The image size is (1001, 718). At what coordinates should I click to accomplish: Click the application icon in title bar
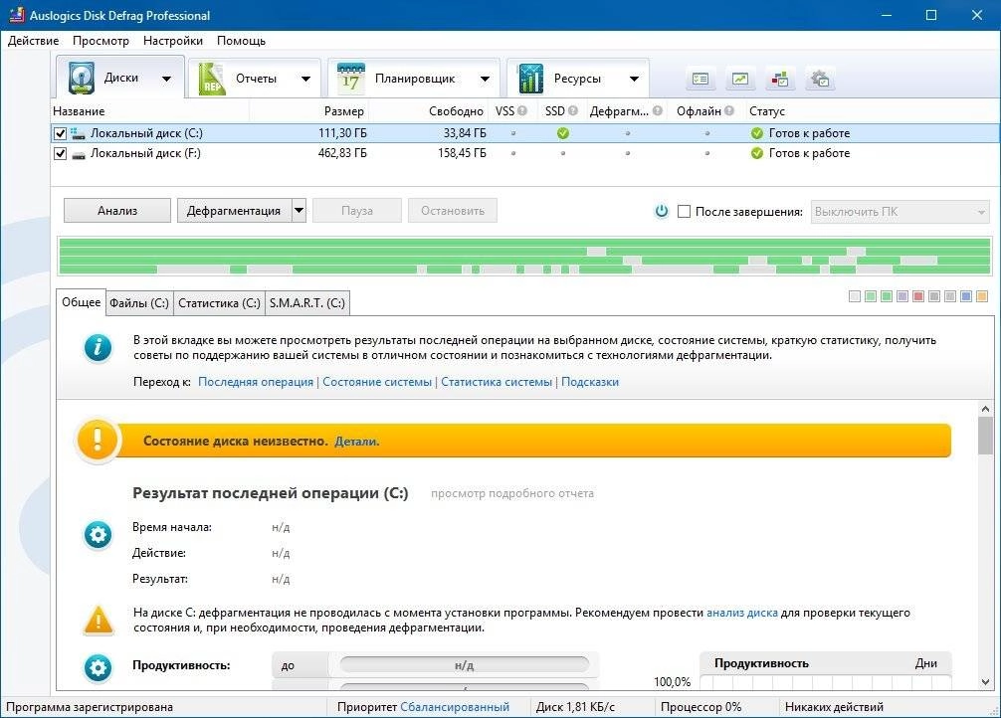[x=17, y=15]
